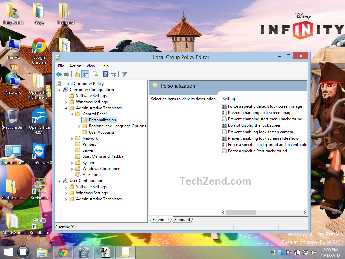
Task: Expand the Network tree node
Action: (x=72, y=138)
